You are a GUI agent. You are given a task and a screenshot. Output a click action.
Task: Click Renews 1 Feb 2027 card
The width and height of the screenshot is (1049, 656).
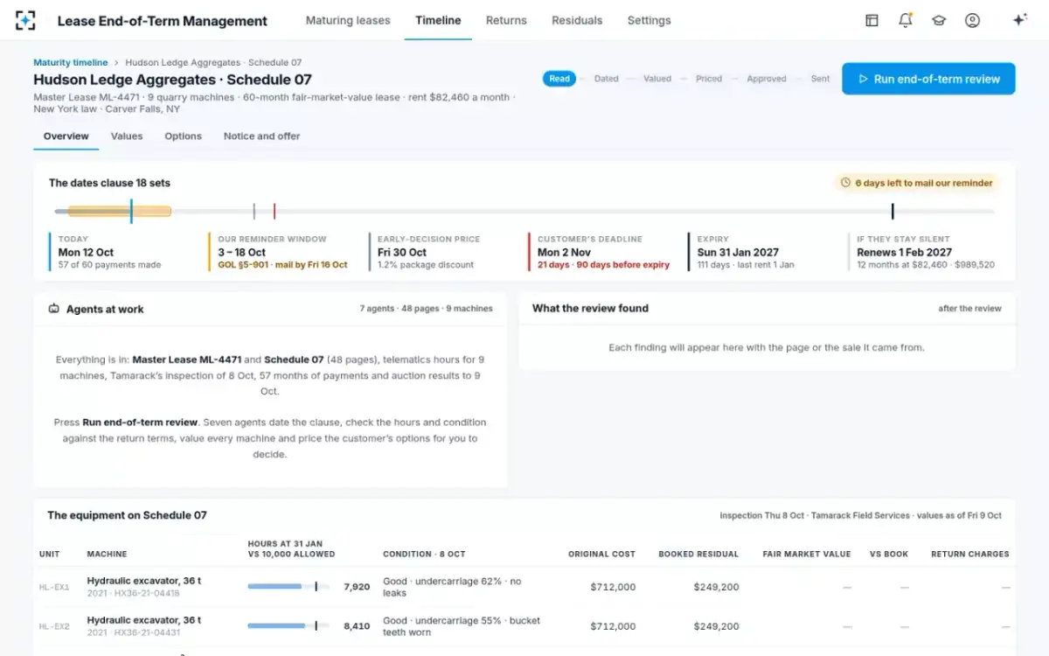925,252
